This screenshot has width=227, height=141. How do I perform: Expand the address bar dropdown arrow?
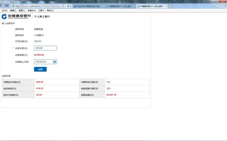(65, 6)
